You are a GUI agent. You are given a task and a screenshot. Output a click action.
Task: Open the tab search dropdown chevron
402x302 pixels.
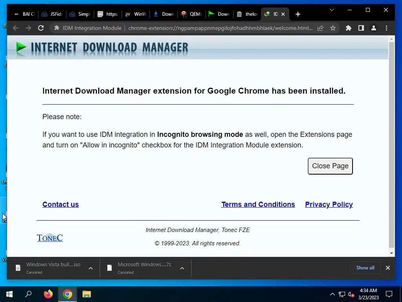pyautogui.click(x=331, y=10)
